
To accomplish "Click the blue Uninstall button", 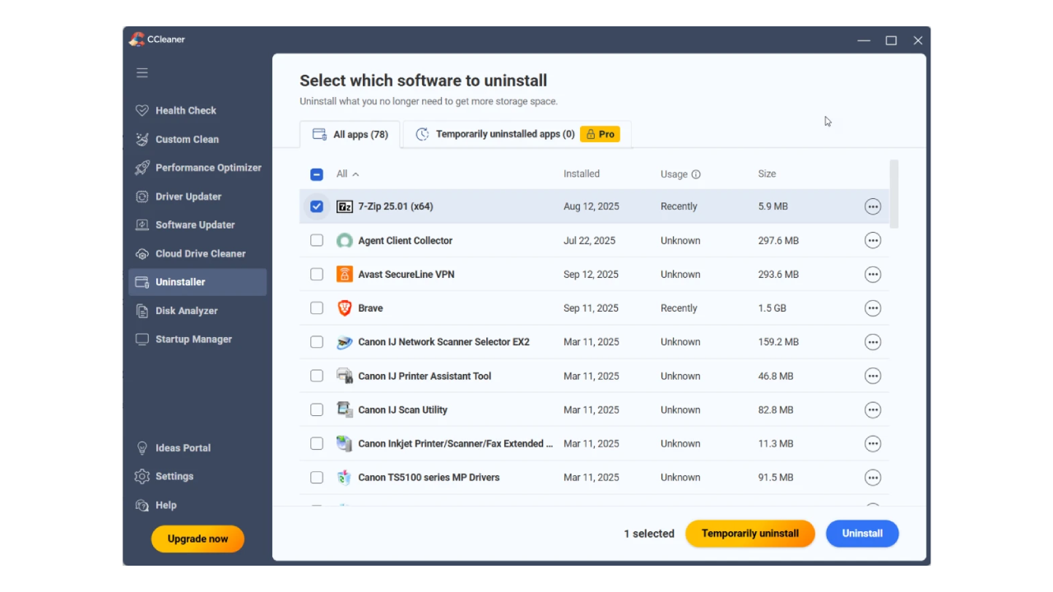I will (x=862, y=533).
